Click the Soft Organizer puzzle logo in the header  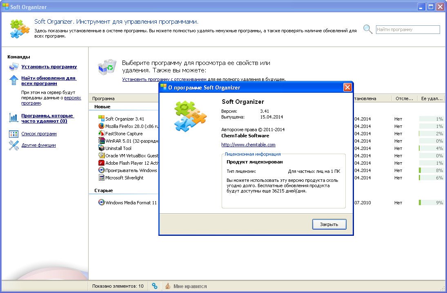20,29
